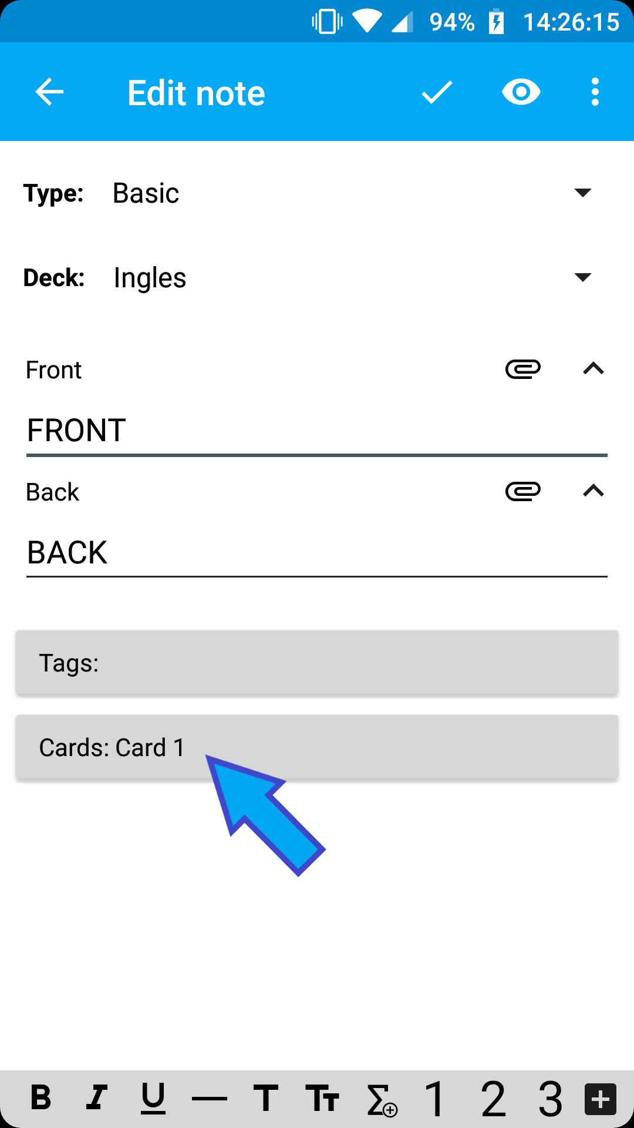
Task: Insert a horizontal rule
Action: point(210,1099)
